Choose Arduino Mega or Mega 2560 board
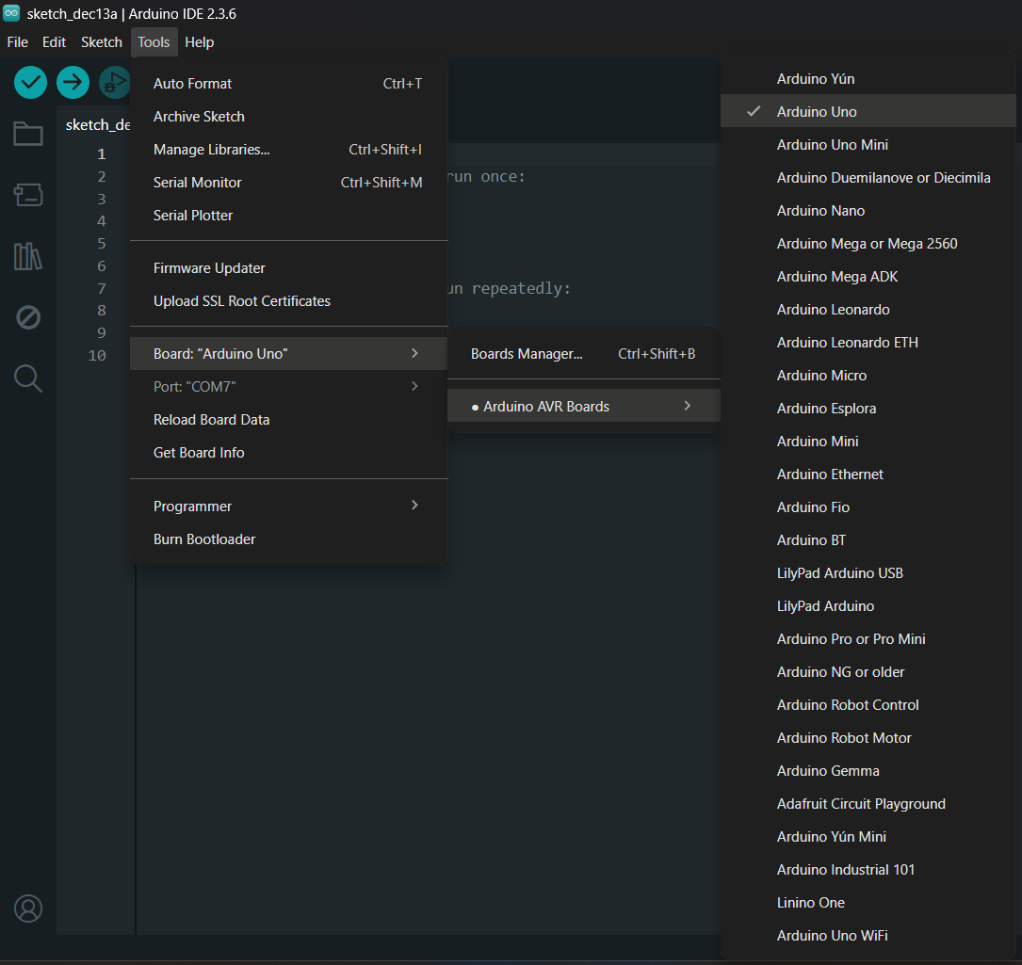Image resolution: width=1022 pixels, height=965 pixels. pyautogui.click(x=867, y=244)
